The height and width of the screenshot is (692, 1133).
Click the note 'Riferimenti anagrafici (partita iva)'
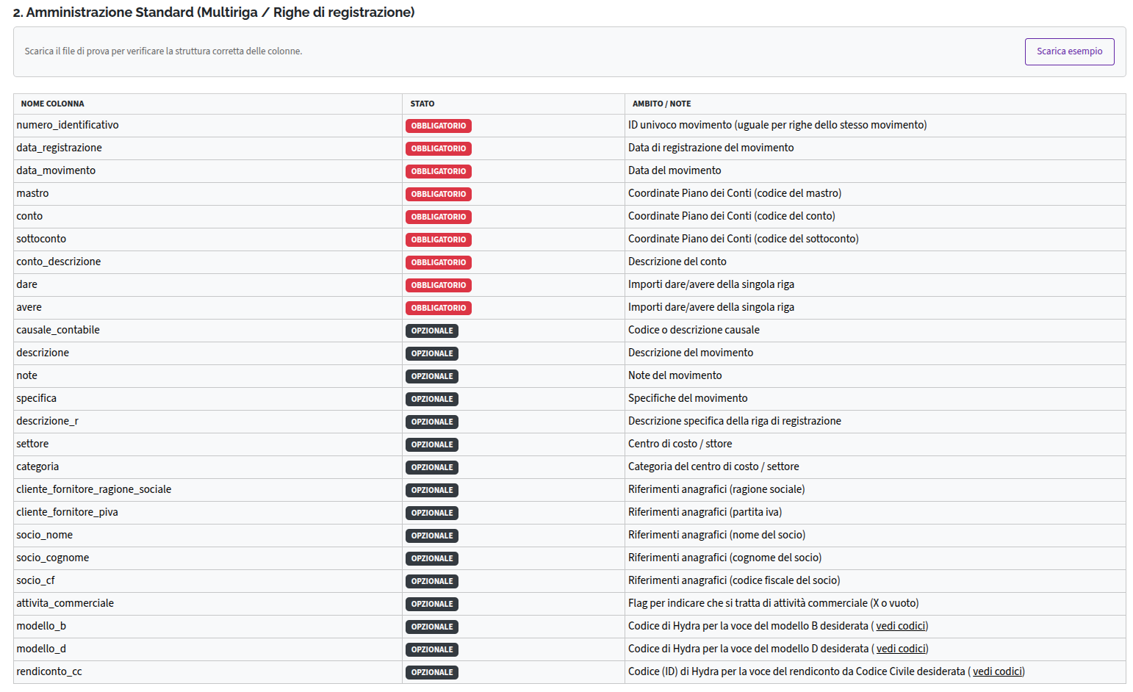pyautogui.click(x=705, y=512)
